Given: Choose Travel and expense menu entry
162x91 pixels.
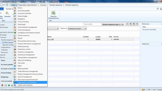Looking at the screenshot, I should 24,30.
